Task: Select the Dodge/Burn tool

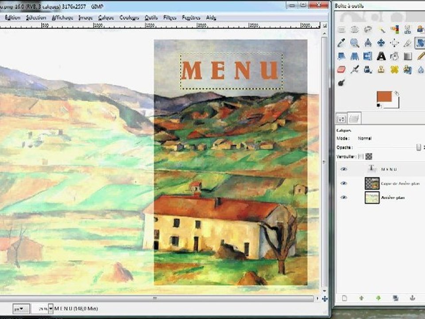Action: pyautogui.click(x=341, y=83)
